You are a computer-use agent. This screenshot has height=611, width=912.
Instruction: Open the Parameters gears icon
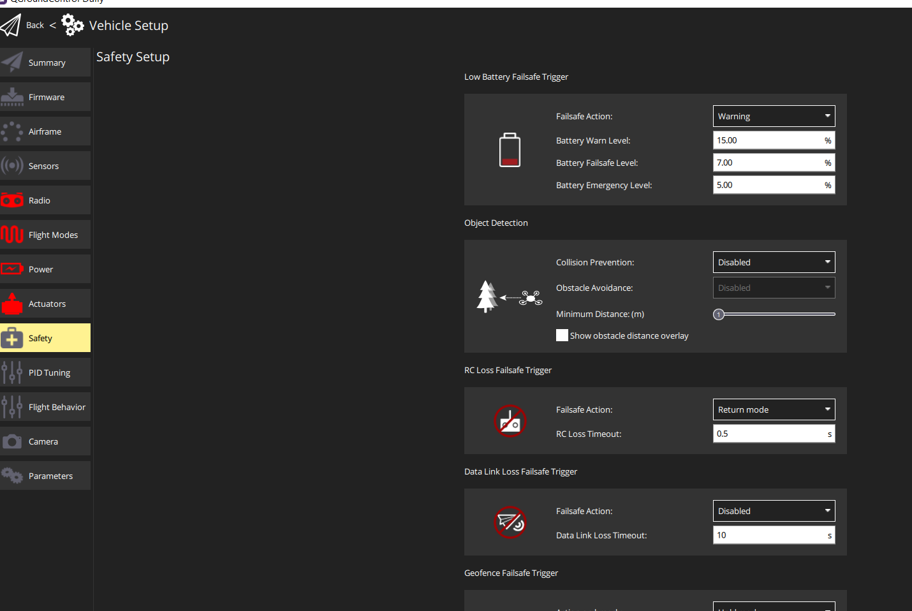(12, 475)
